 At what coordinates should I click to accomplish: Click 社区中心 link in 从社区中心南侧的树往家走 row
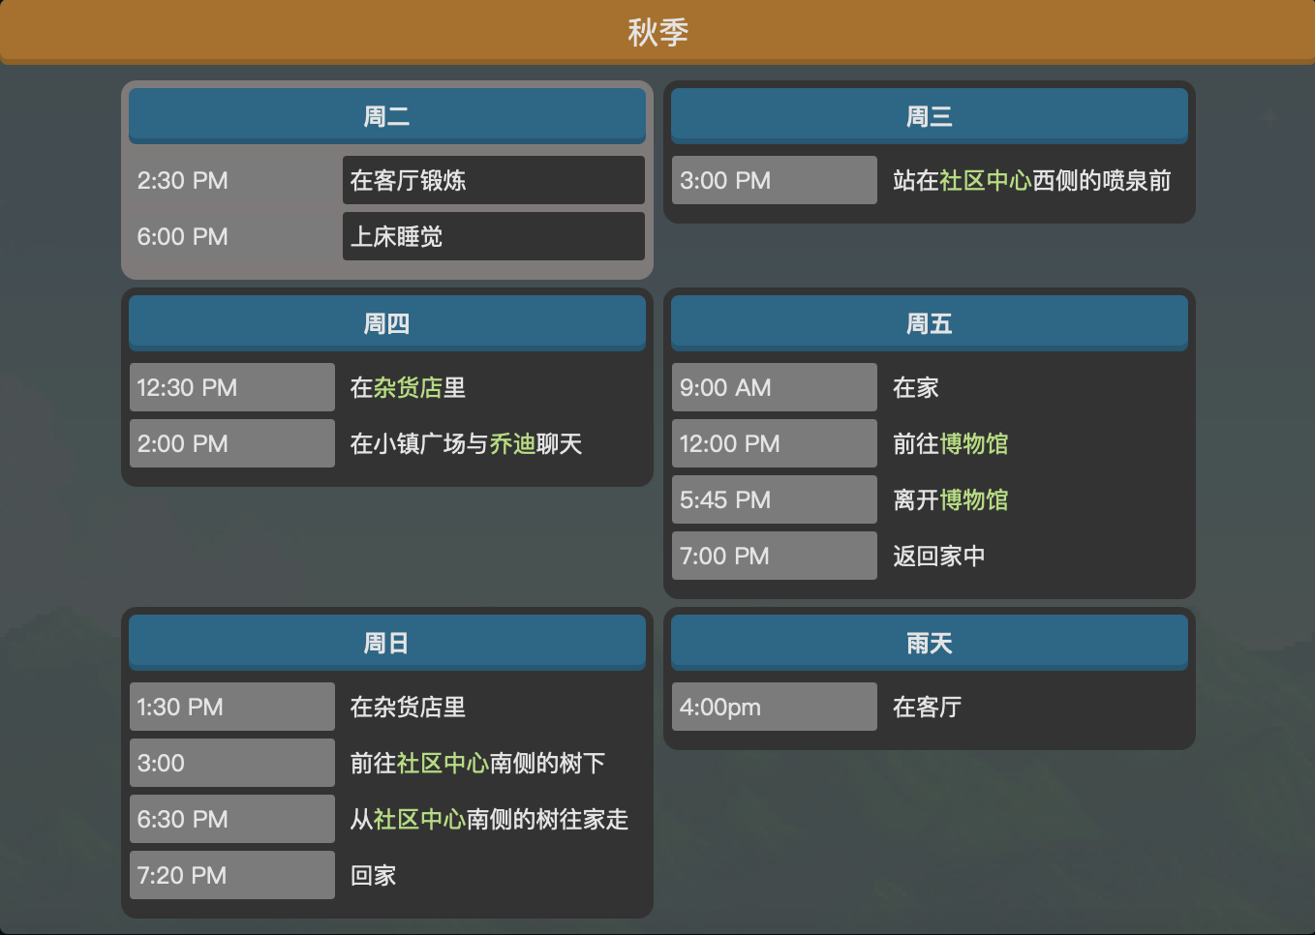click(420, 820)
